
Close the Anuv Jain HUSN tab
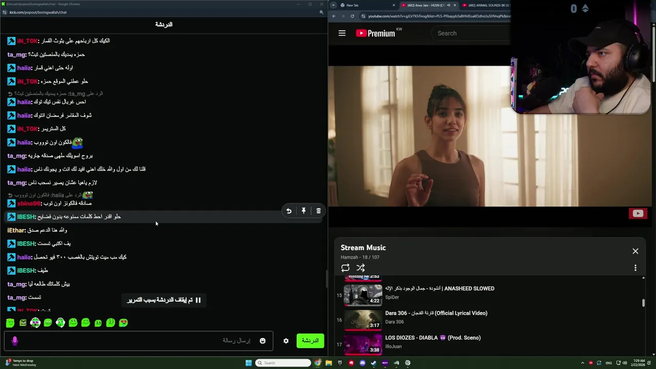point(455,5)
